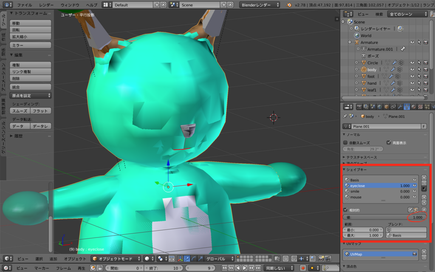Toggle the smile shape key eye

coord(415,191)
